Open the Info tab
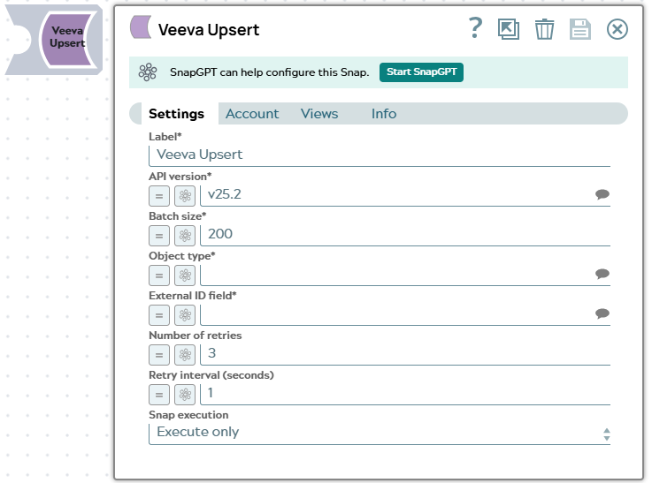 pyautogui.click(x=384, y=114)
